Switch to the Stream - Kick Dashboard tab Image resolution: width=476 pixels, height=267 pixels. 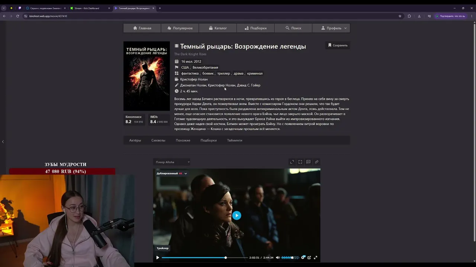click(90, 8)
